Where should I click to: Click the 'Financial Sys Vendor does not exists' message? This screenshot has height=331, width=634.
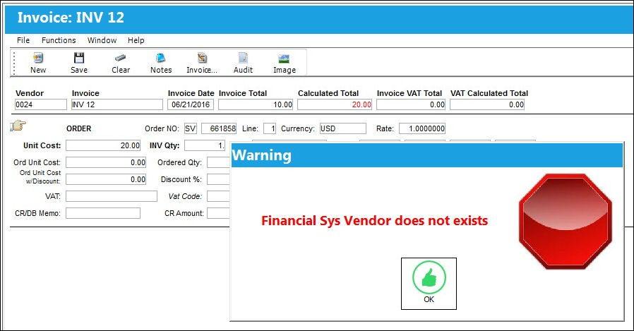click(x=374, y=221)
